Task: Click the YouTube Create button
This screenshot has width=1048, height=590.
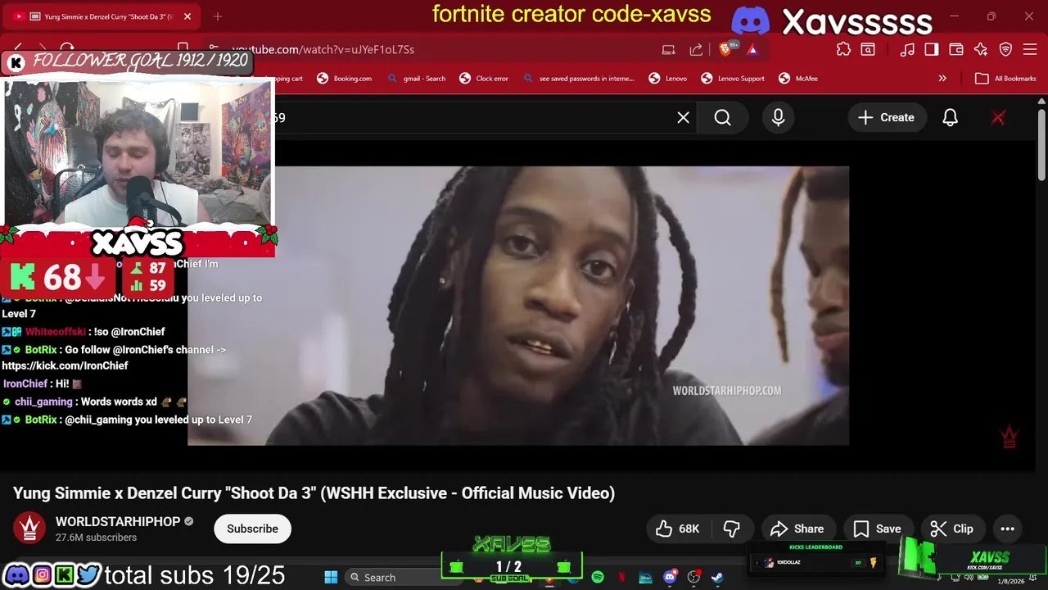Action: (886, 117)
